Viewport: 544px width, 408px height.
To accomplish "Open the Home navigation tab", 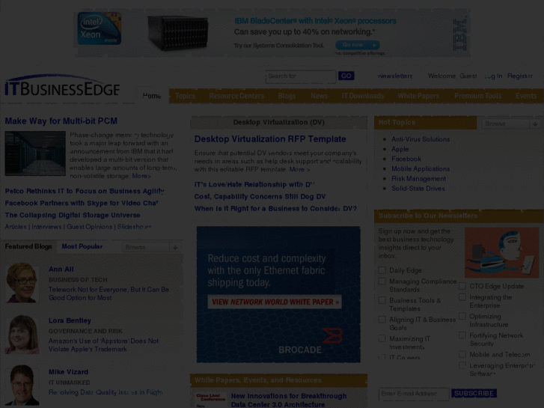I will (152, 96).
